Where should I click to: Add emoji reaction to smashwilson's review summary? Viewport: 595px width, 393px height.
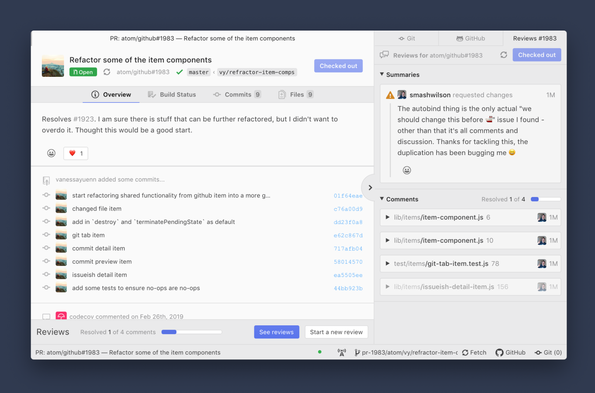point(407,170)
